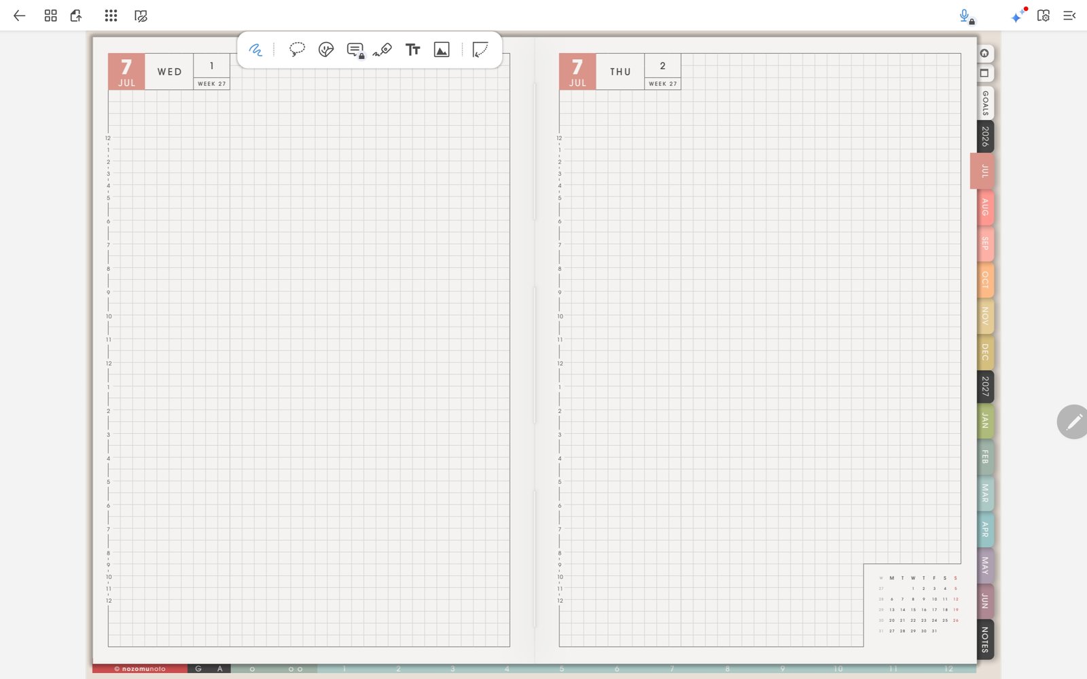Go back with the left arrow
This screenshot has height=679, width=1087.
(x=19, y=16)
